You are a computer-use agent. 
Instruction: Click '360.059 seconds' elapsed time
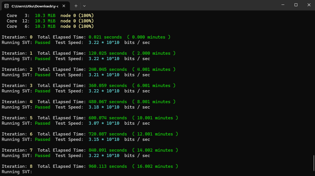point(108,86)
